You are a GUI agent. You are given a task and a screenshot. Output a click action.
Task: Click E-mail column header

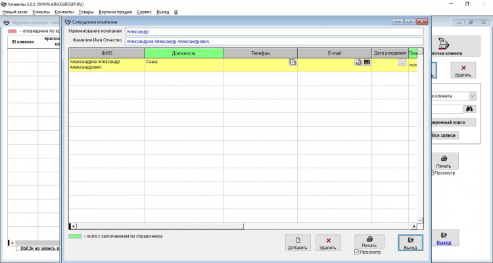[335, 53]
